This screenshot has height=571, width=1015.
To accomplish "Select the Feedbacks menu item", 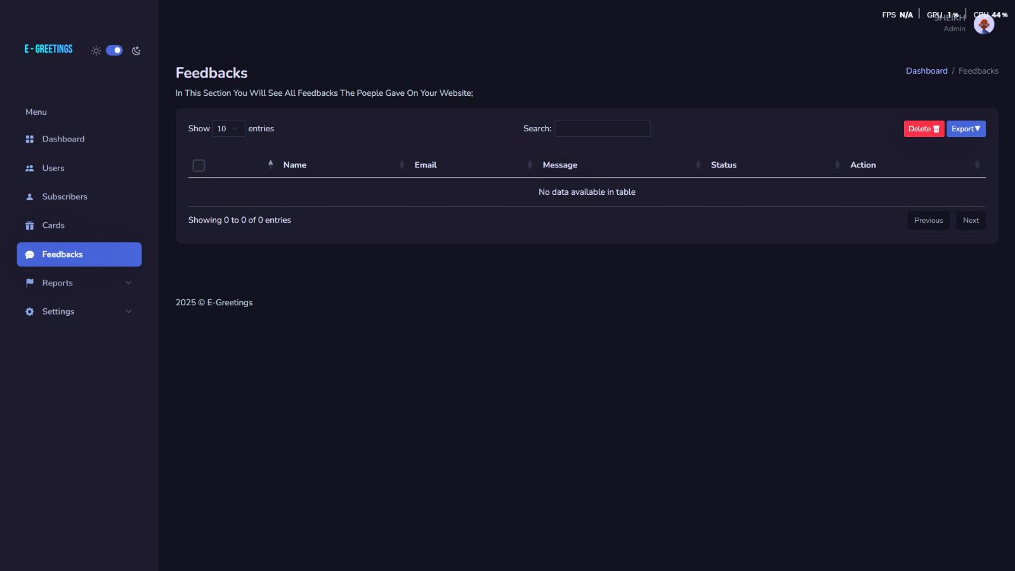I will pos(79,254).
